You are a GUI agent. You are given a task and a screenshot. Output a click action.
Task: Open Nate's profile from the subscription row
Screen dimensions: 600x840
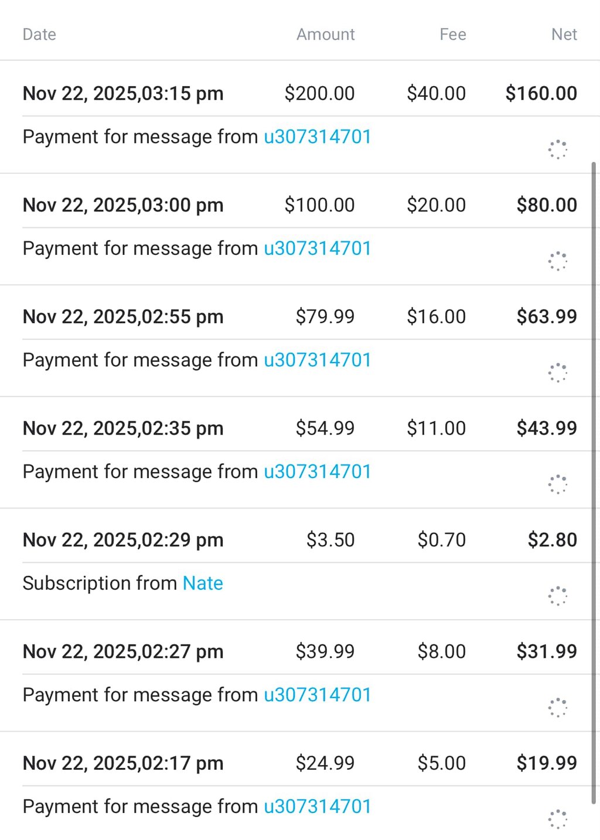point(203,583)
